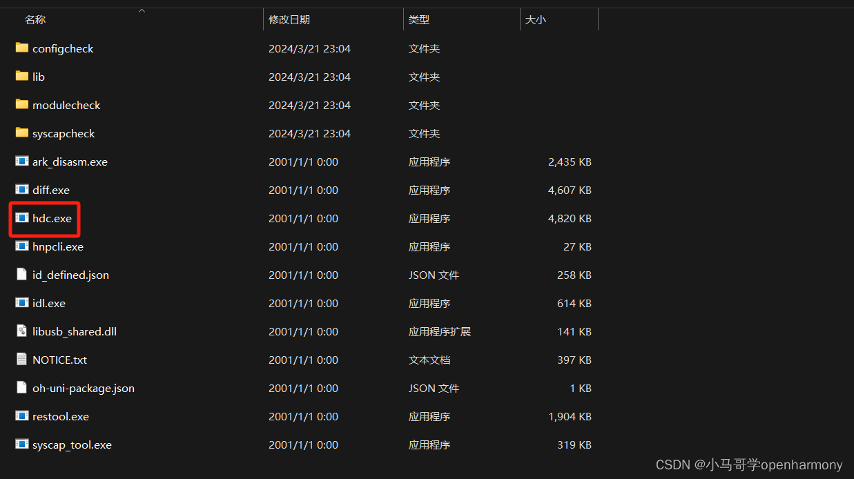Click the 2001/1/1 date of hdc.exe
The image size is (854, 479).
coord(303,219)
